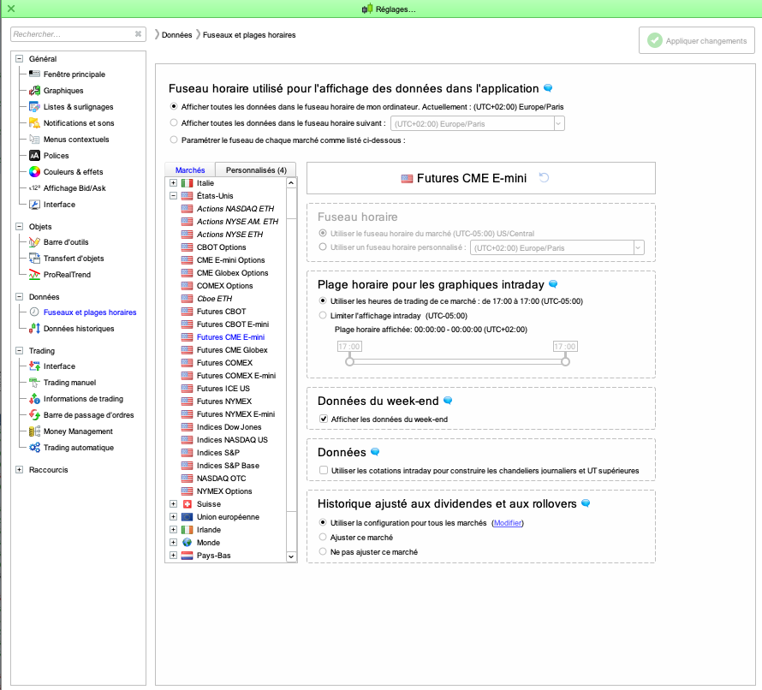Open Trading Interface icon
762x690 pixels.
click(x=34, y=366)
